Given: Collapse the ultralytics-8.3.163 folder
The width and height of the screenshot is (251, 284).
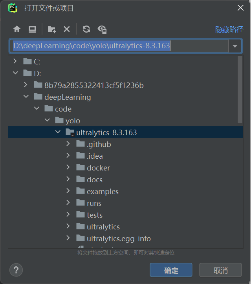Looking at the screenshot, I should click(x=58, y=132).
